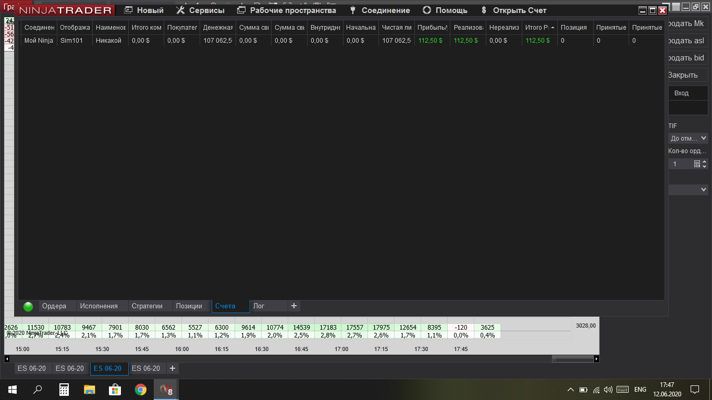This screenshot has height=400, width=712.
Task: Open the volume control tray icon
Action: pos(608,390)
